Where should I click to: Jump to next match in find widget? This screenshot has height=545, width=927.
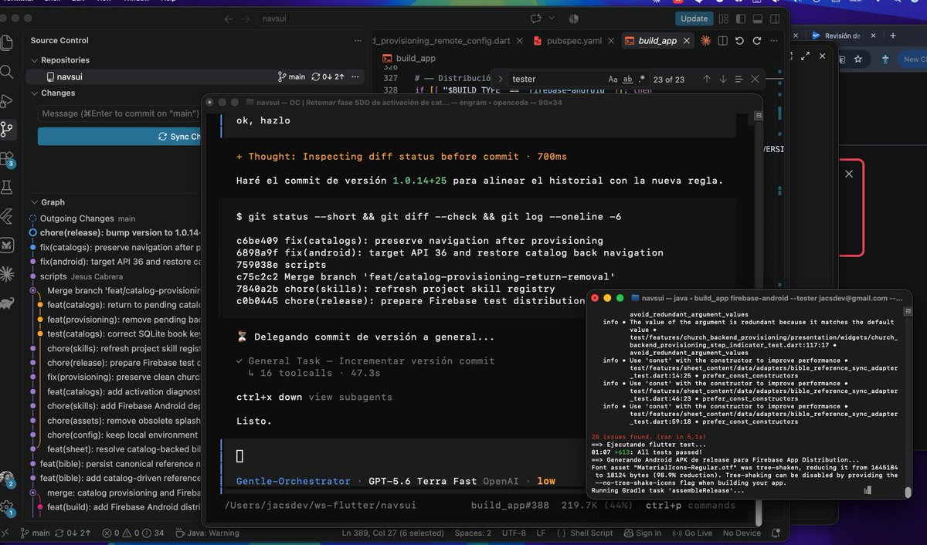coord(723,79)
